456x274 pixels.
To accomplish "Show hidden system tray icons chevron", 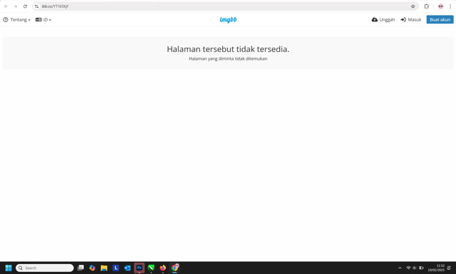I will click(x=400, y=268).
